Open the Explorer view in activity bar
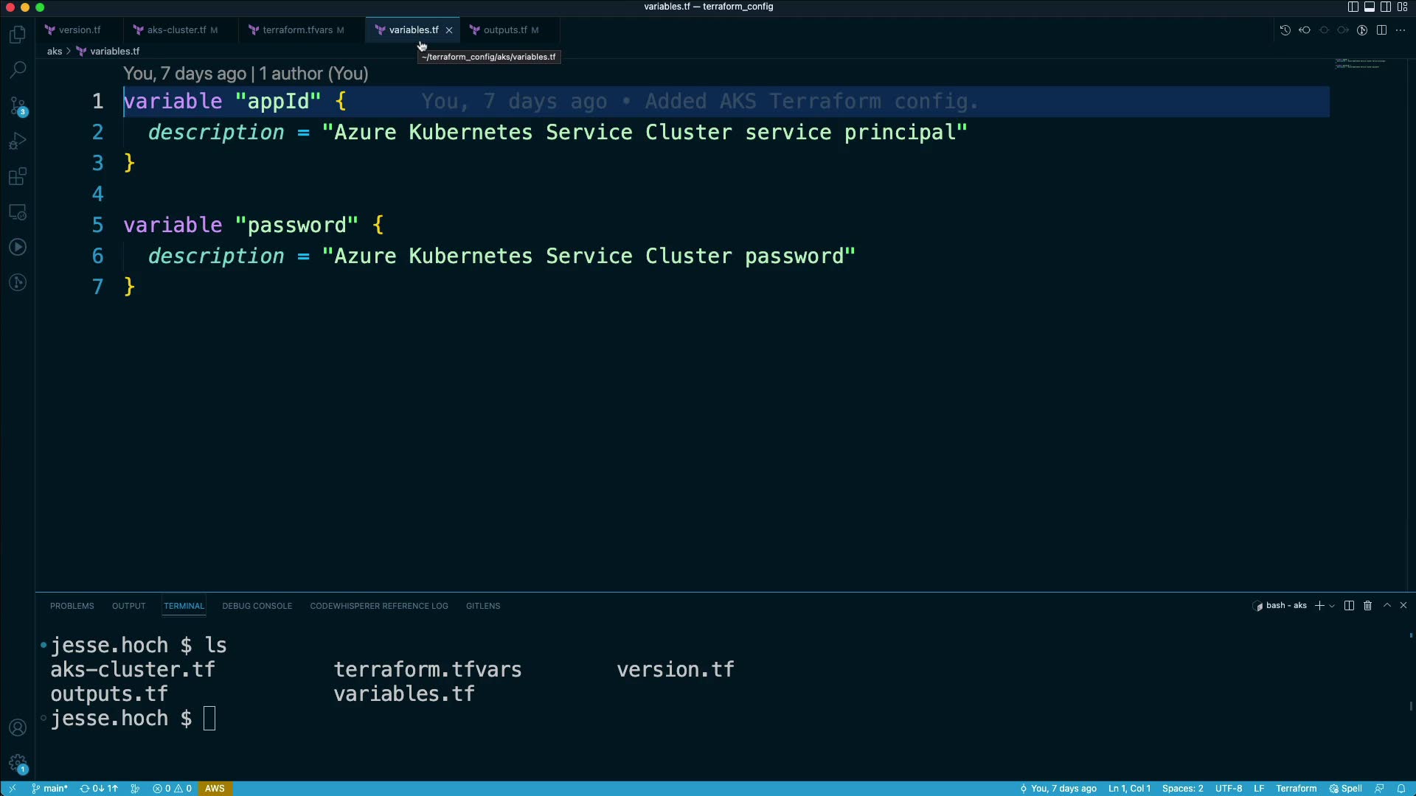 [x=18, y=35]
